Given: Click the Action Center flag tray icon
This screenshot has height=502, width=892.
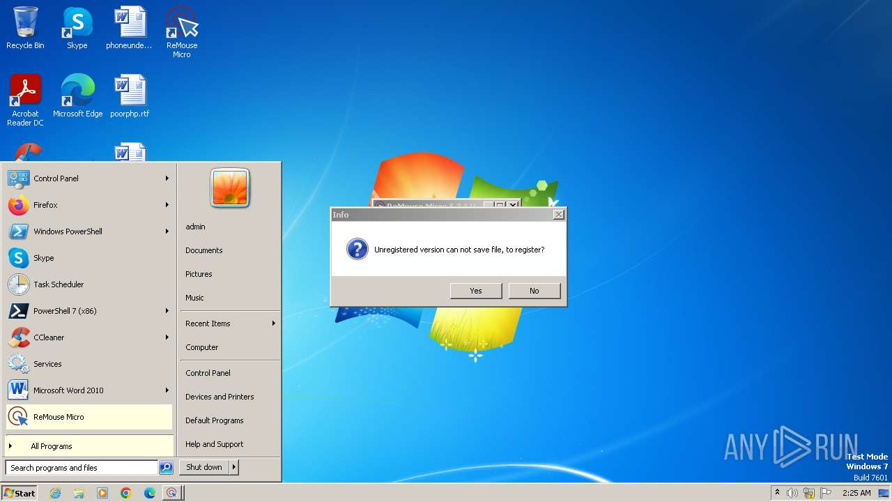Looking at the screenshot, I should tap(826, 493).
